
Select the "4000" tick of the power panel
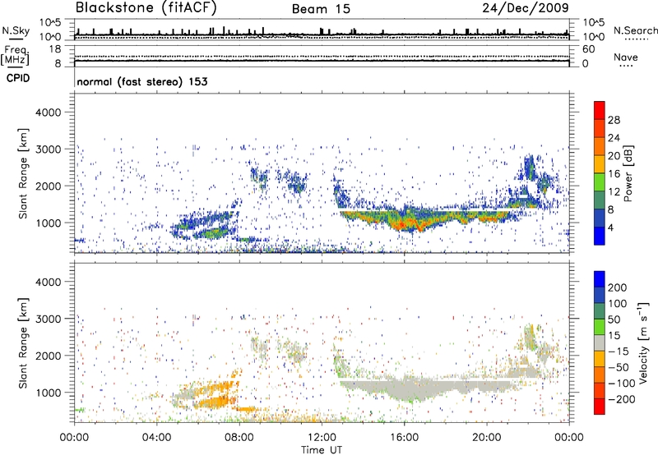48,113
